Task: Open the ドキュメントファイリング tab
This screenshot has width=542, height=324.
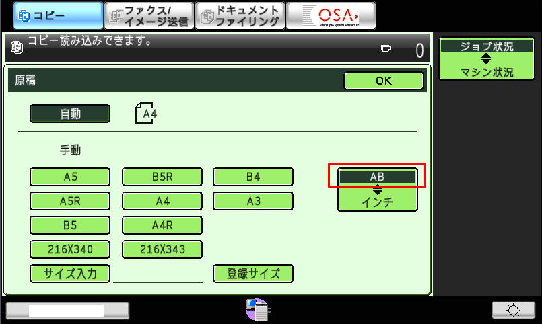Action: pyautogui.click(x=238, y=15)
